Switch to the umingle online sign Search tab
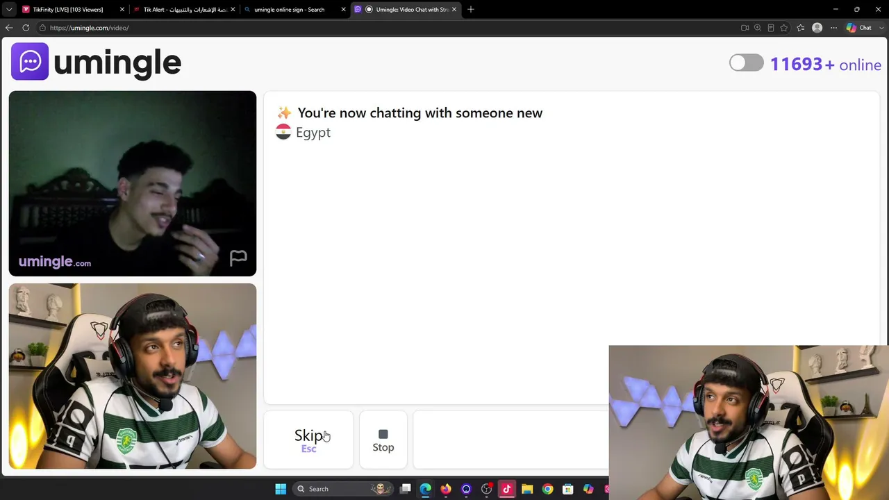Viewport: 889px width, 500px height. 289,10
